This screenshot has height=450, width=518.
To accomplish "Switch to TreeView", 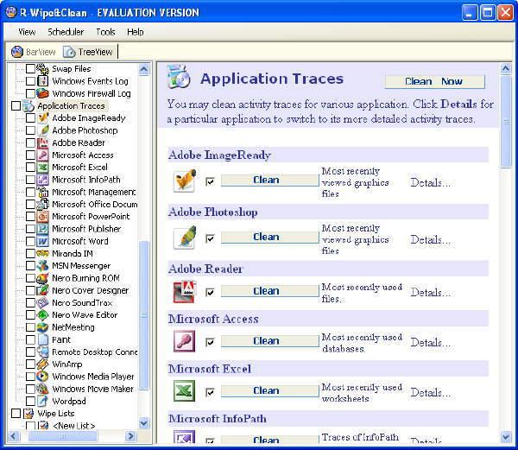I will [88, 52].
